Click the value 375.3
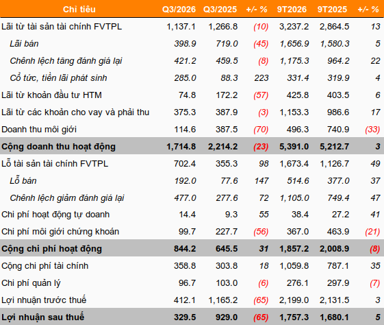384x325 pixels. click(185, 112)
